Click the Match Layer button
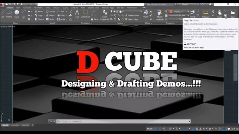The width and height of the screenshot is (239, 134). click(x=132, y=19)
